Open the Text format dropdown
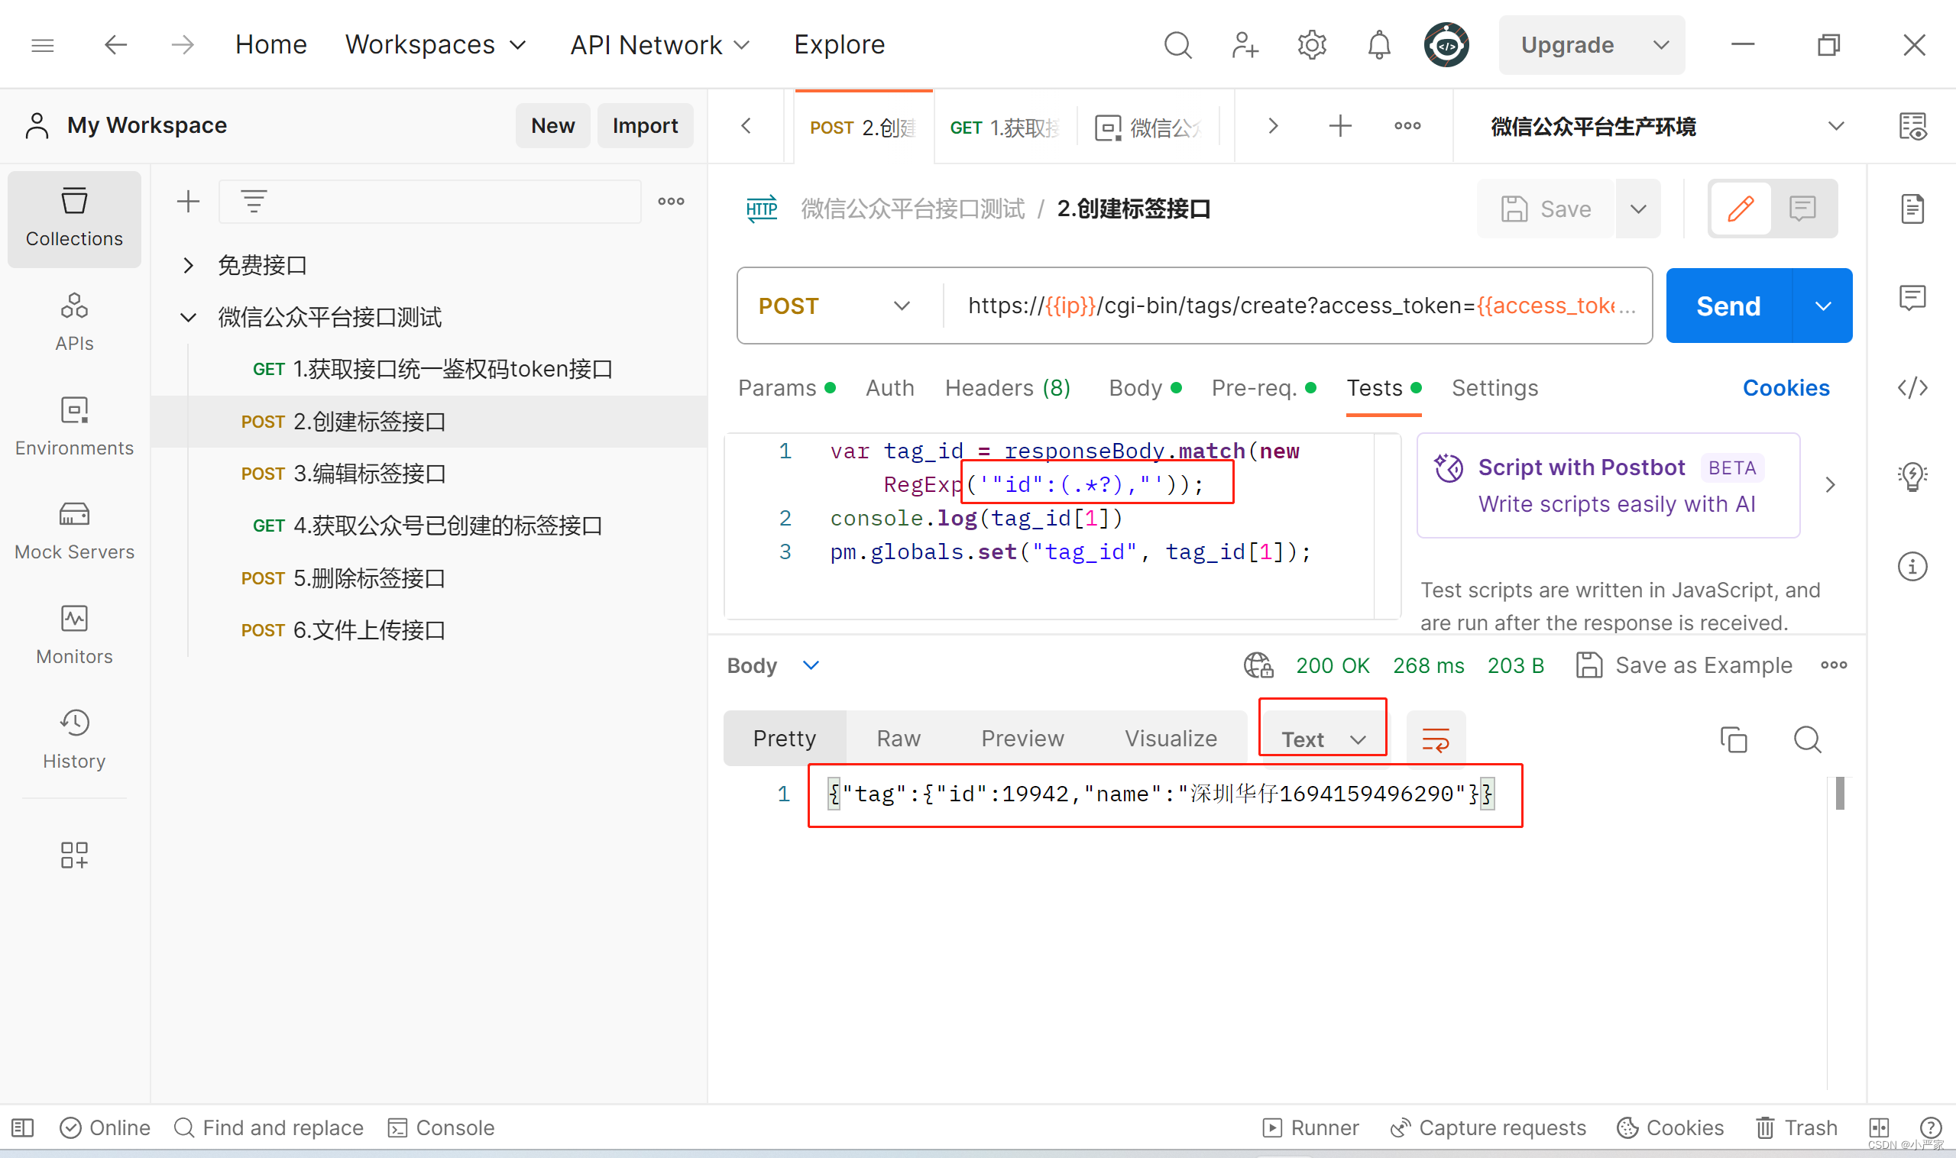Screen dimensions: 1956x1158 1323,738
